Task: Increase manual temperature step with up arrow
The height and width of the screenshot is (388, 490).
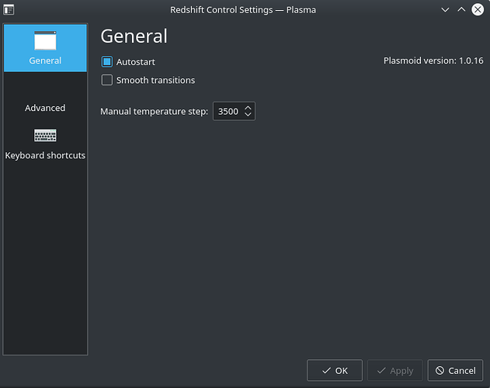Action: (248, 108)
